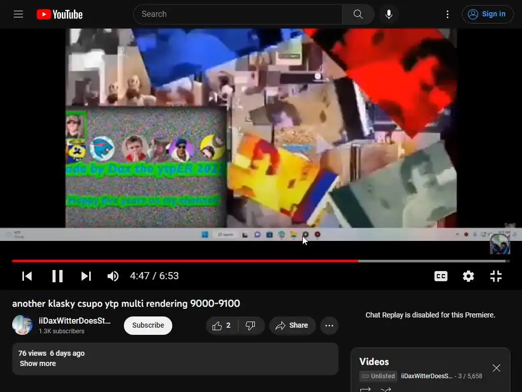522x392 pixels.
Task: Open playlist owner iiDaxWitterDoesS... link
Action: point(427,376)
